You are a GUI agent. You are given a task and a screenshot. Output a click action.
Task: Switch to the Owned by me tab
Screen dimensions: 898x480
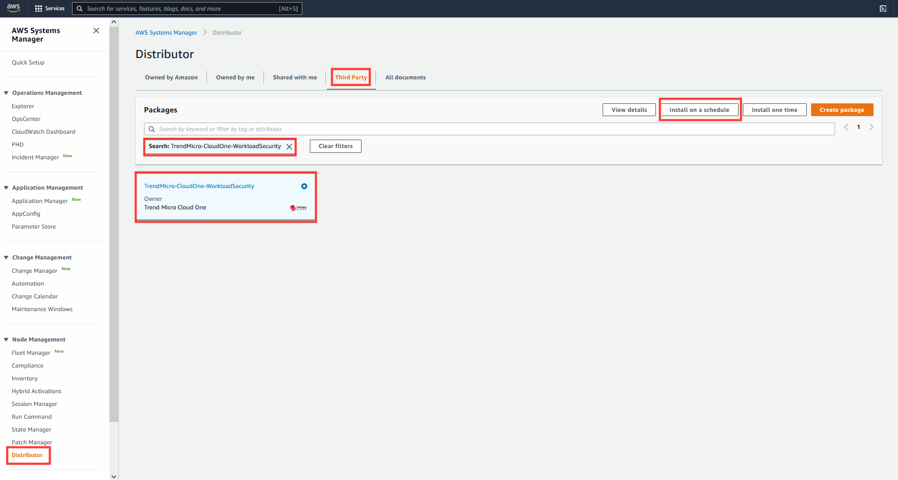tap(235, 77)
